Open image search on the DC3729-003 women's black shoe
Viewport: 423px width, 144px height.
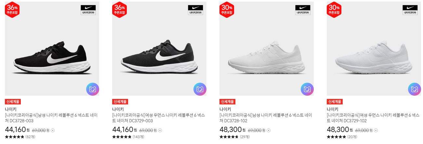200,89
